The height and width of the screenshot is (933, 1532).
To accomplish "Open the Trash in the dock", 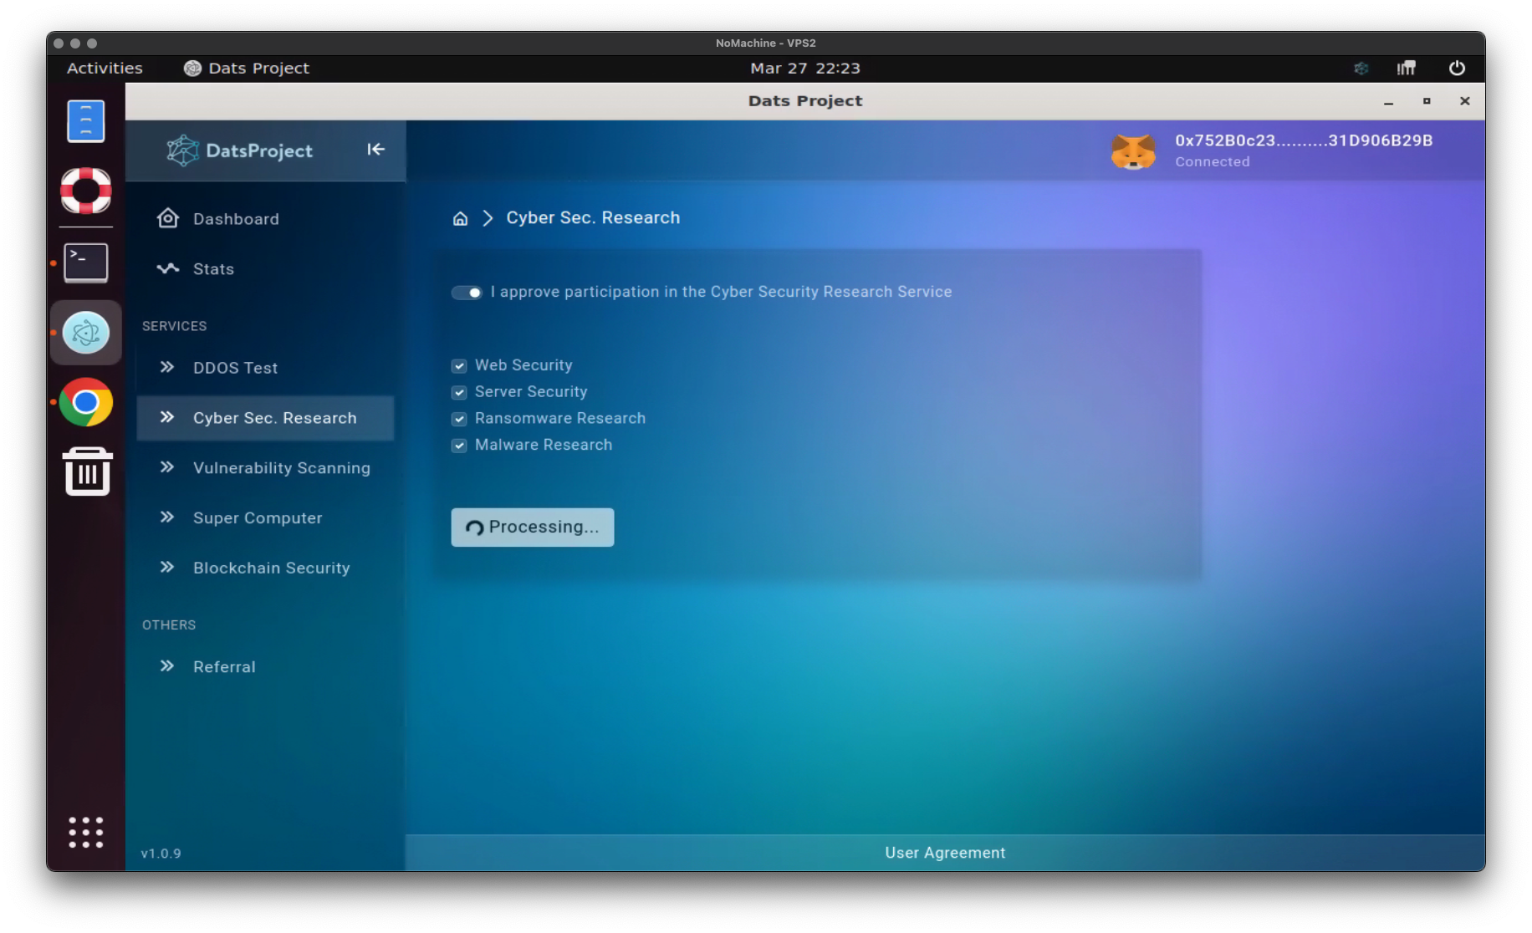I will coord(87,472).
